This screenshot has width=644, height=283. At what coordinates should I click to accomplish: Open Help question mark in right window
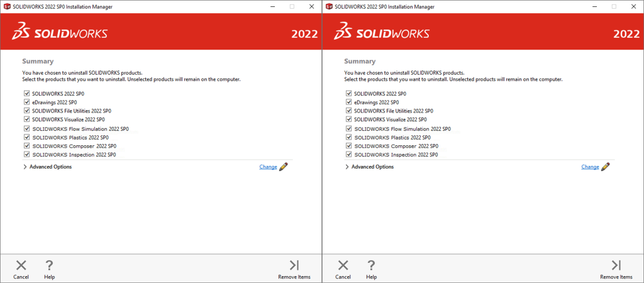coord(371,265)
